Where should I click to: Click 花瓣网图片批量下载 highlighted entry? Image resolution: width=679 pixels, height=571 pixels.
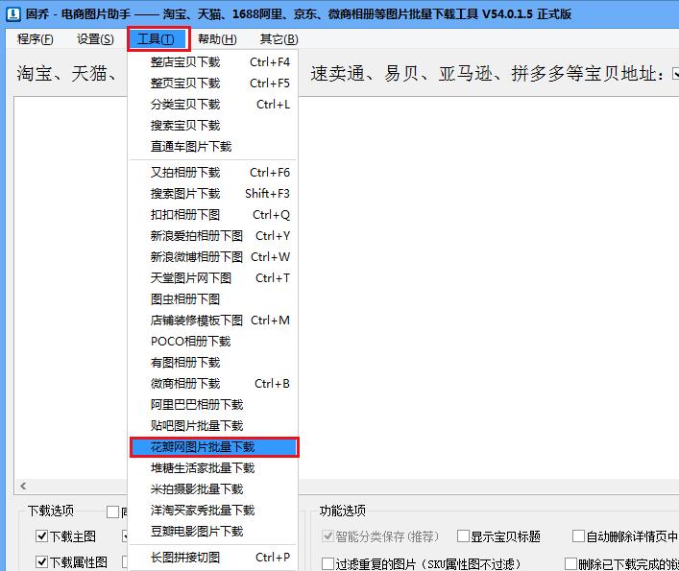pos(214,447)
